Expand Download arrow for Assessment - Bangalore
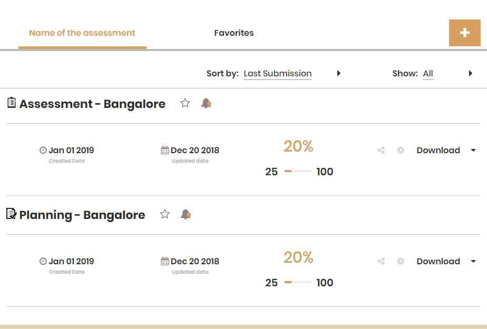The width and height of the screenshot is (487, 329). 473,151
